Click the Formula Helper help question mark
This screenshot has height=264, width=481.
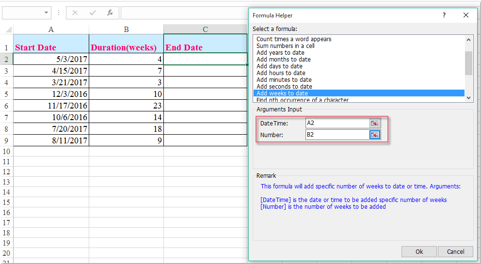[x=444, y=15]
